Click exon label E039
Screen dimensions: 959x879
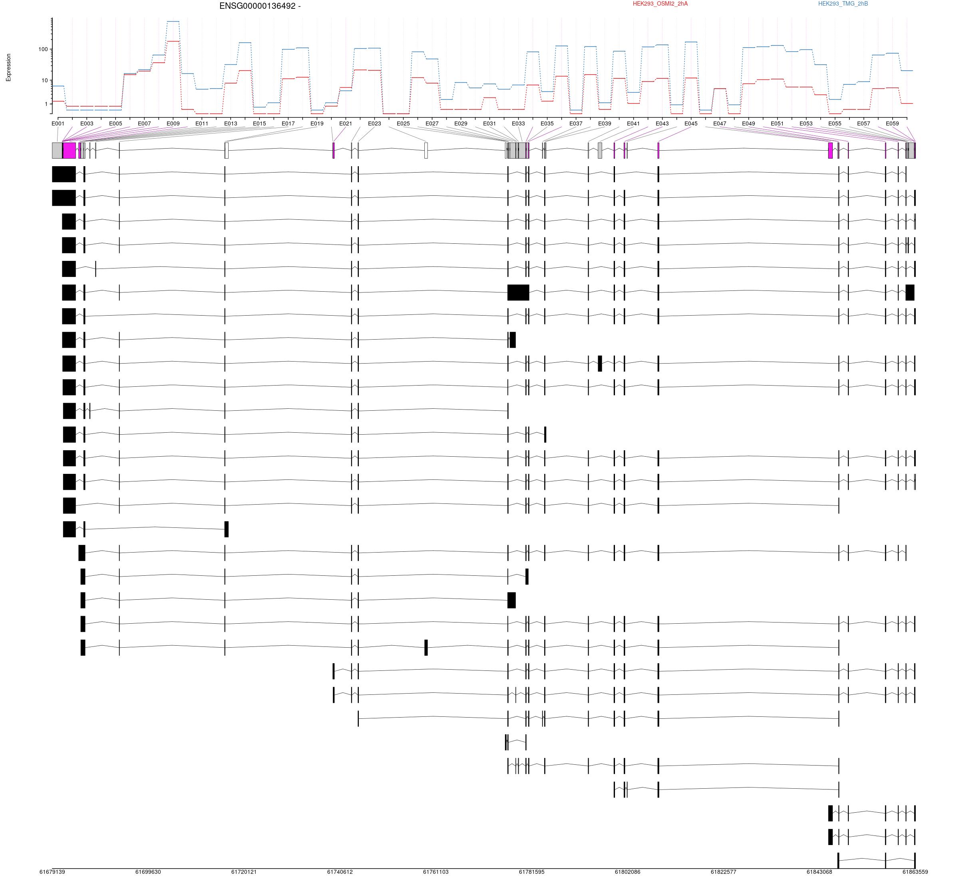coord(605,124)
